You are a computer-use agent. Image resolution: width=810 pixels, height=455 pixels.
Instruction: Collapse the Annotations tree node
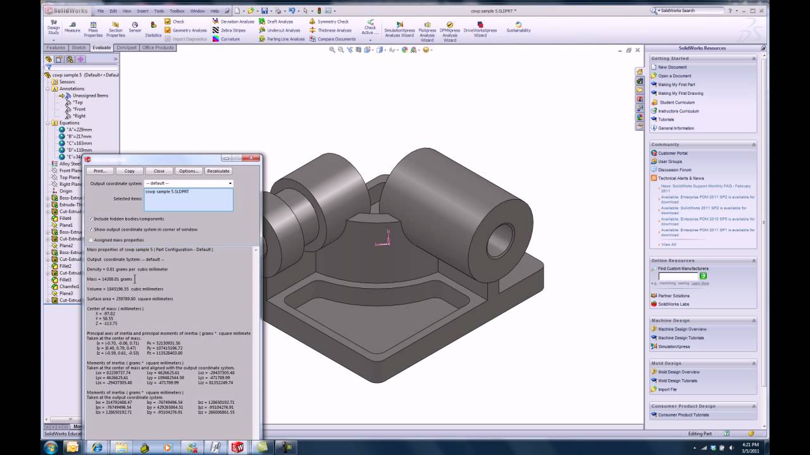point(48,88)
